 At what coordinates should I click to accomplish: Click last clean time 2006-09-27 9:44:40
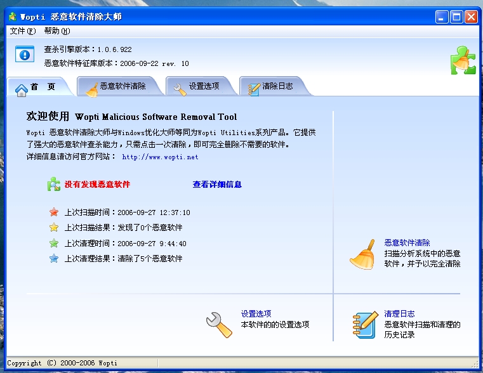tap(152, 244)
